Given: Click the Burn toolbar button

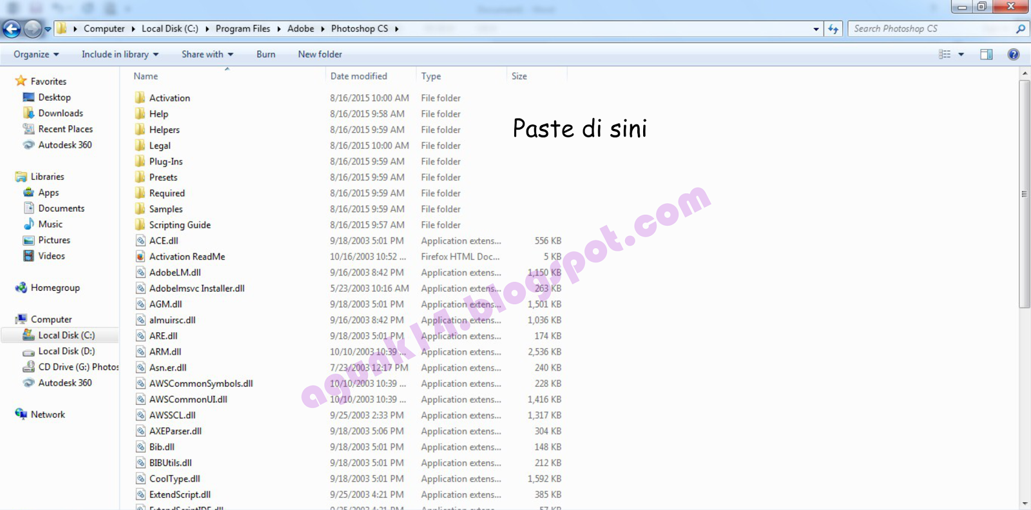Looking at the screenshot, I should click(265, 54).
